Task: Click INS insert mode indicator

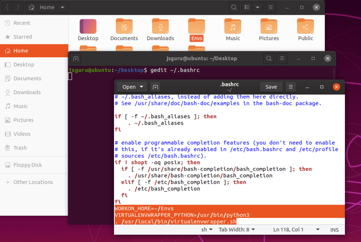Action: pos(334,230)
